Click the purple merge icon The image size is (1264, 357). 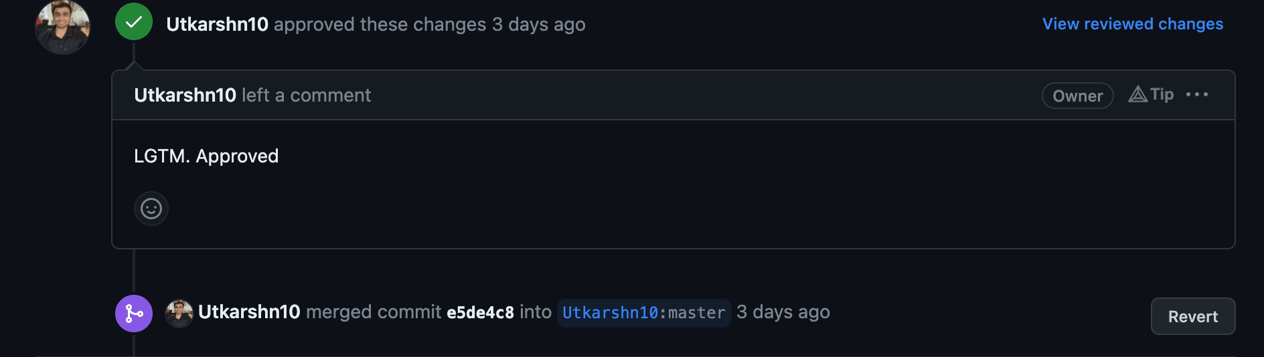[134, 314]
